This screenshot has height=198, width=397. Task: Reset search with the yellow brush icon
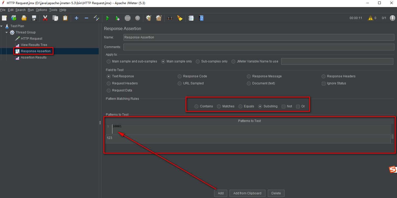tap(180, 18)
